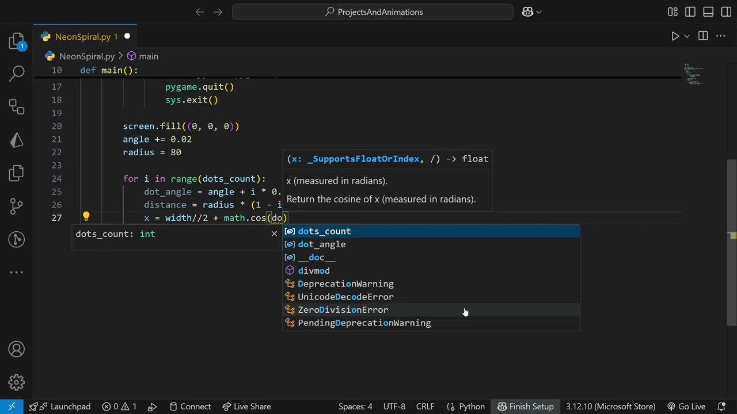
Task: Select dot_angle suggestion
Action: (x=431, y=244)
